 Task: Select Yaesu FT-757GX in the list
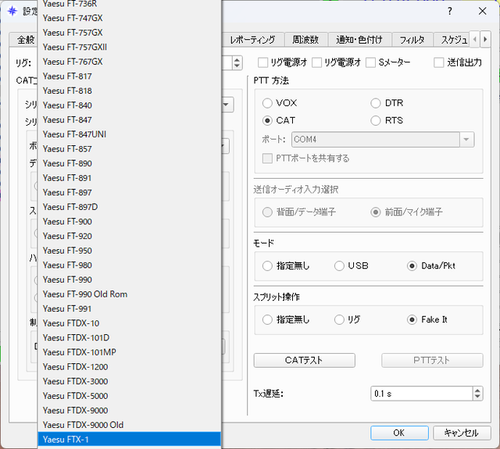[x=129, y=33]
